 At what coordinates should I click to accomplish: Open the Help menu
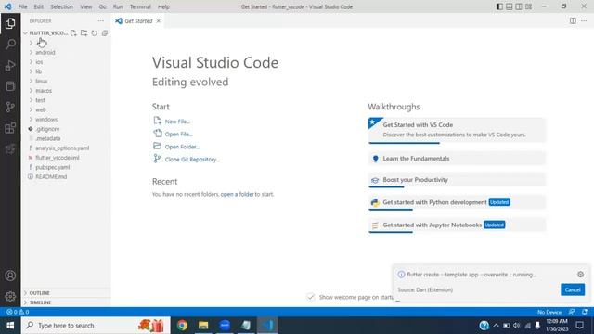point(163,6)
